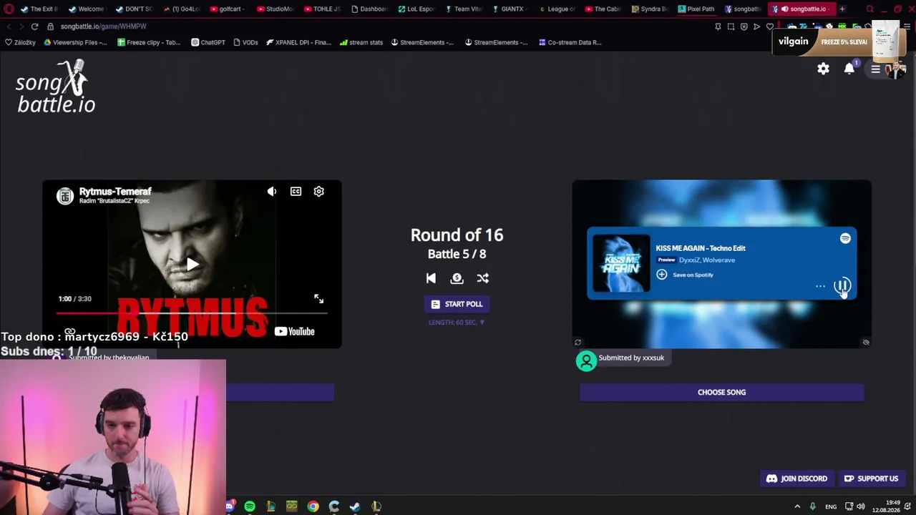Choose the KISS ME AGAIN song
Screen dimensions: 916x515
(721, 392)
